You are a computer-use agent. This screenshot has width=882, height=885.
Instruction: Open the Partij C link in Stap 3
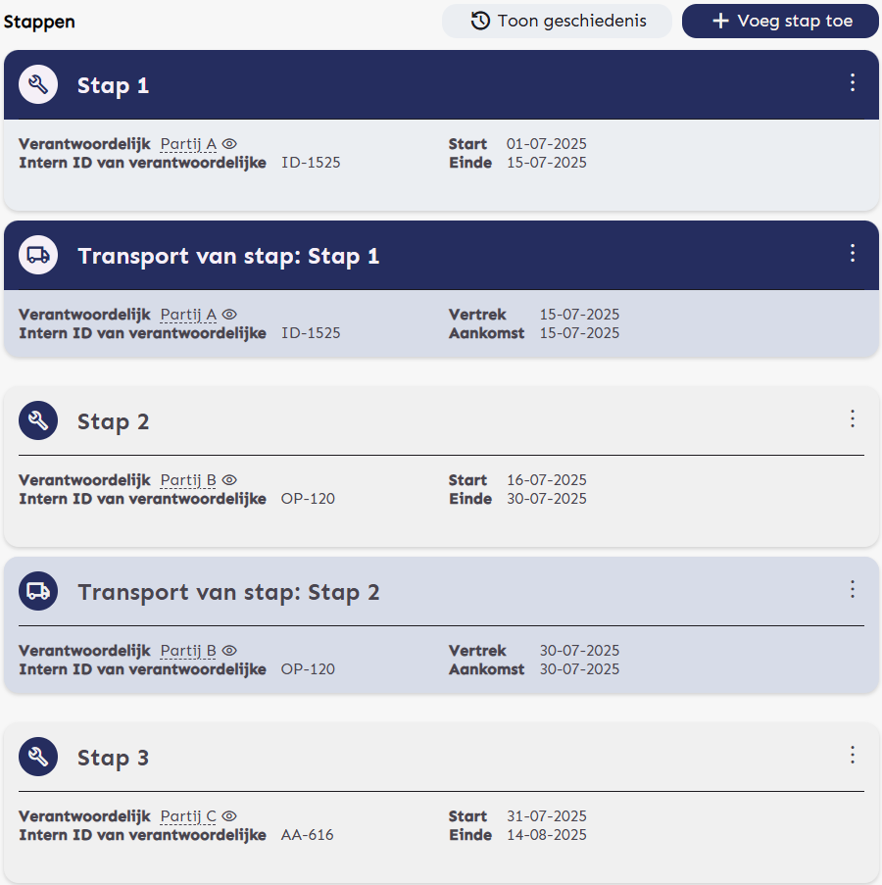[188, 816]
